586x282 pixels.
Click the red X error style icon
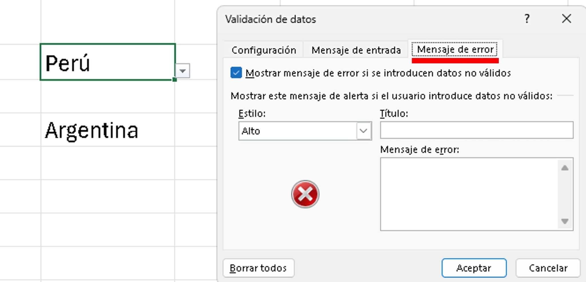[305, 194]
